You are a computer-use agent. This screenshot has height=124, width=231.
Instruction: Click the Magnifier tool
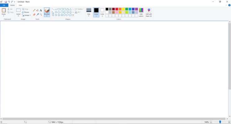41,15
